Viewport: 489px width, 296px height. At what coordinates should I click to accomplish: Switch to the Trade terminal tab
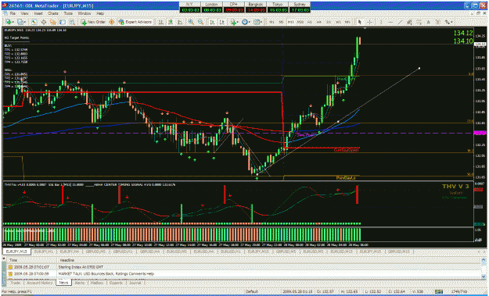[16, 283]
